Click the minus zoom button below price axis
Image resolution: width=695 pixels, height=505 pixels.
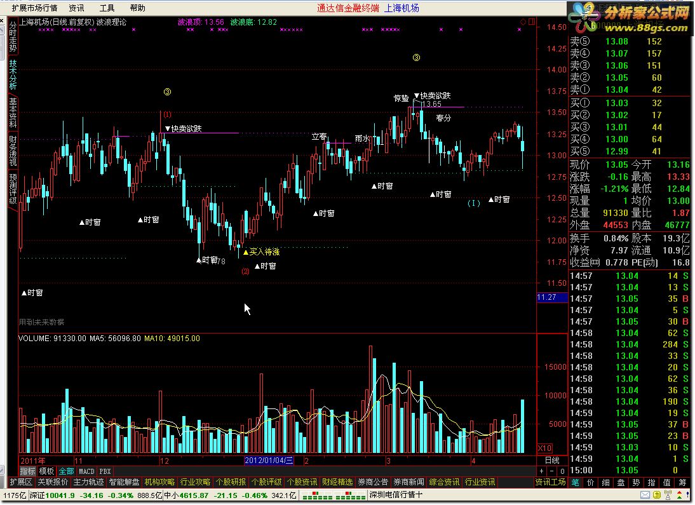(552, 471)
